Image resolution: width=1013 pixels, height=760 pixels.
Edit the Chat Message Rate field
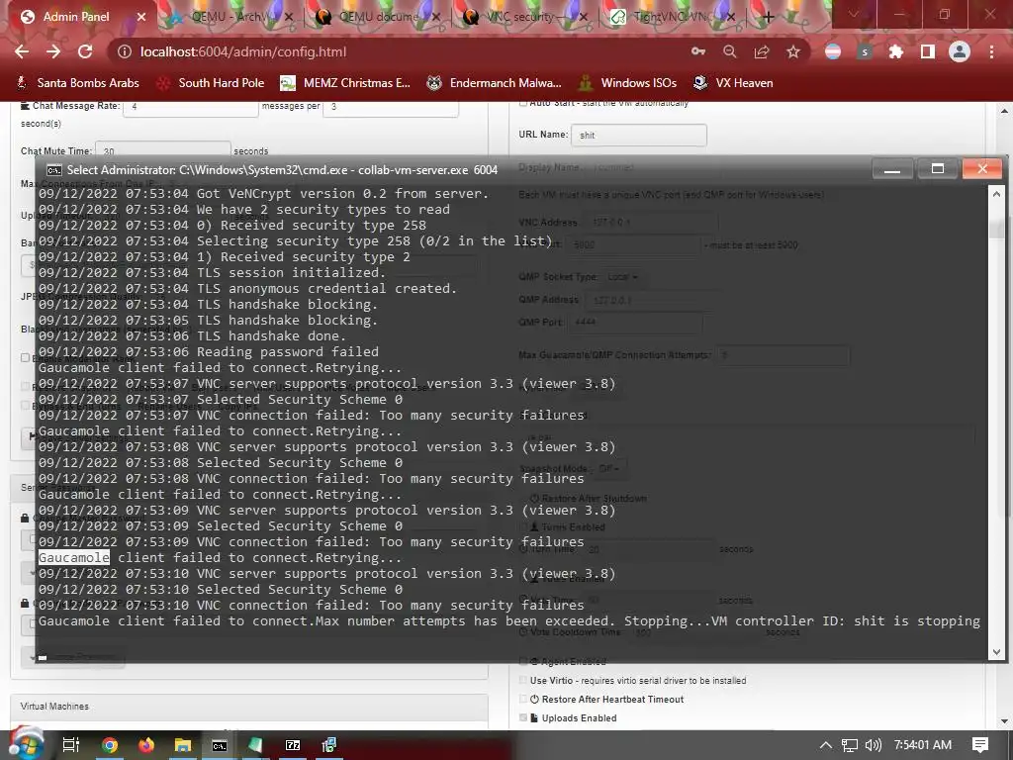click(190, 107)
